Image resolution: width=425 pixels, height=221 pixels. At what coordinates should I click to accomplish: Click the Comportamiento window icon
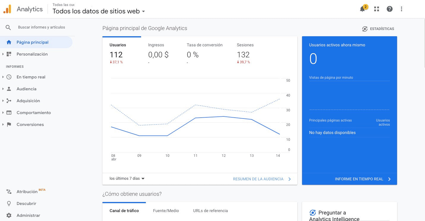pyautogui.click(x=9, y=113)
